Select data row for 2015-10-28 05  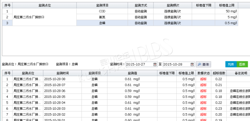[x=126, y=97]
